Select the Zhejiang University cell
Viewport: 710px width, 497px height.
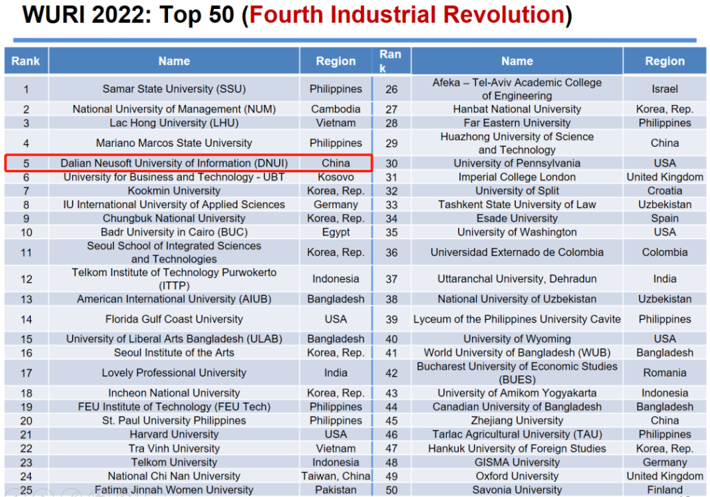(517, 421)
